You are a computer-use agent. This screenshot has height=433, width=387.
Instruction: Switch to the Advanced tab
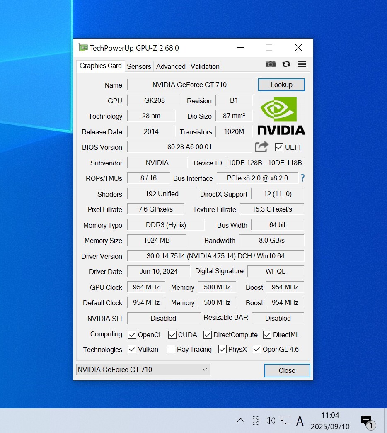[x=171, y=66]
